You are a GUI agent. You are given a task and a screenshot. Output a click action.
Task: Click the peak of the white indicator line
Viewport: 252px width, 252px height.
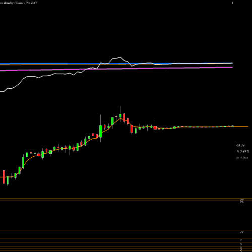[120, 57]
